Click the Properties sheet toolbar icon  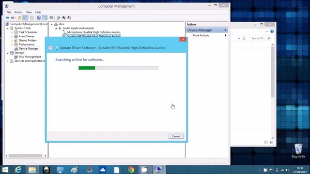click(x=31, y=18)
